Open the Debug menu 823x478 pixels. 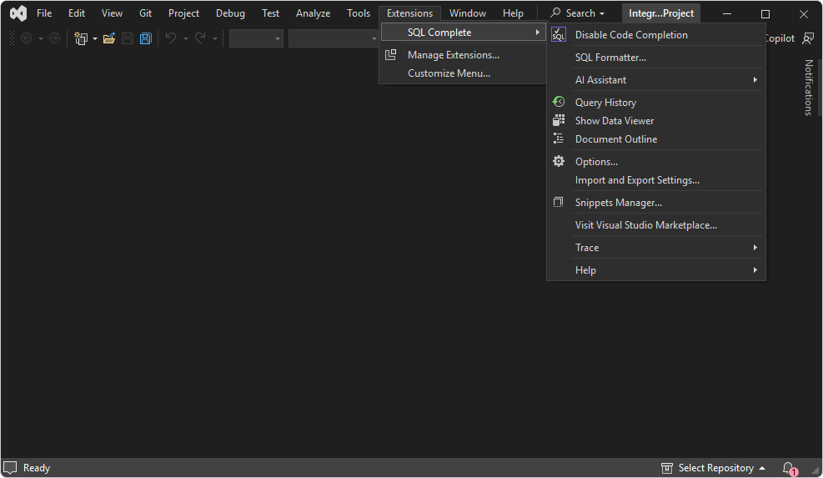230,13
